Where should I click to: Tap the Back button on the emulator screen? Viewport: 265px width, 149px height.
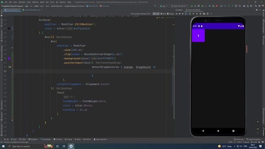coord(203,131)
